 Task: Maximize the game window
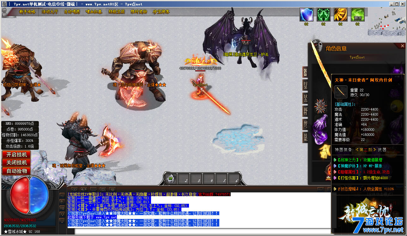(397, 4)
